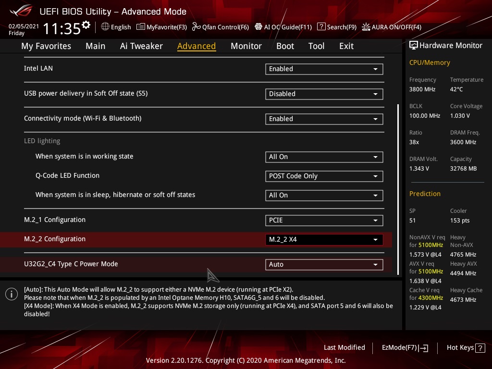Click the Hot Keys question icon
The image size is (492, 369).
(480, 348)
